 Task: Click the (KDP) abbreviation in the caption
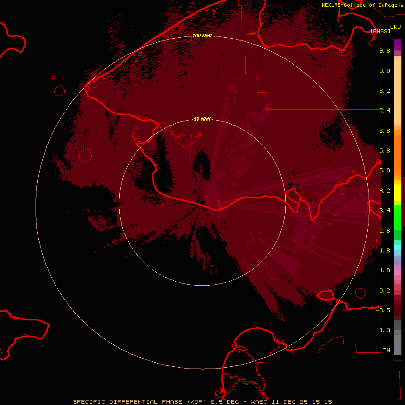tap(197, 402)
